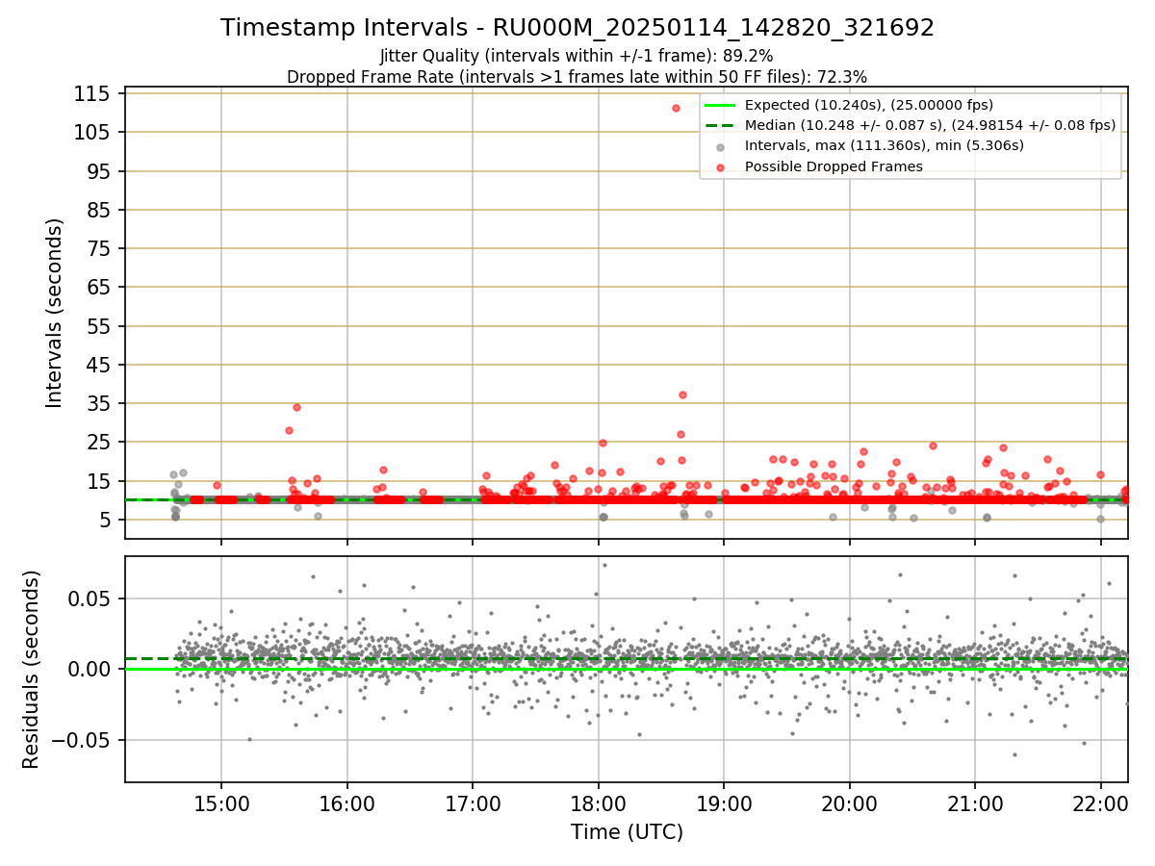Screen dimensions: 1155x866
Task: Click the '115' y-axis tick label
Action: [90, 94]
